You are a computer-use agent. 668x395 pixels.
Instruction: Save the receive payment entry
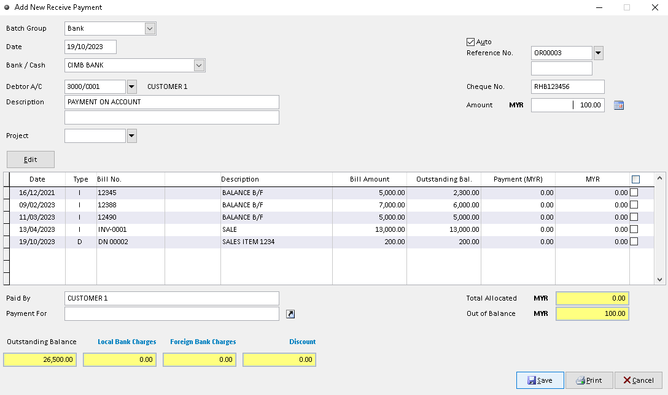(x=540, y=380)
